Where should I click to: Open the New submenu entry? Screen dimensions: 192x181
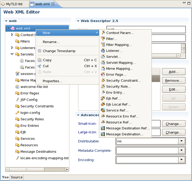pos(68,33)
